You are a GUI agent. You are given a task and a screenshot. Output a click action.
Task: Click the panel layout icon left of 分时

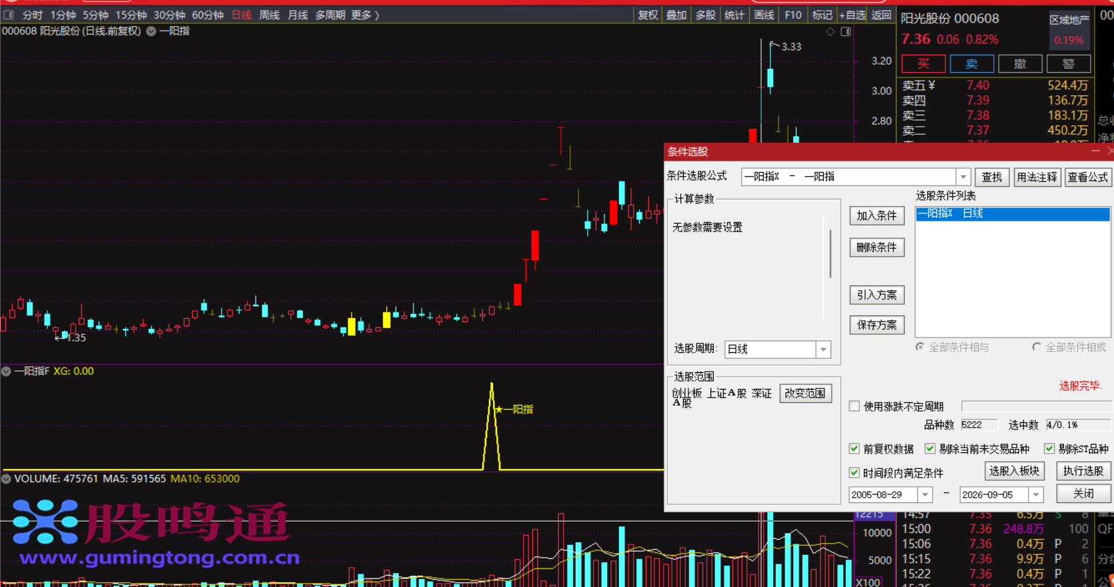tap(9, 15)
